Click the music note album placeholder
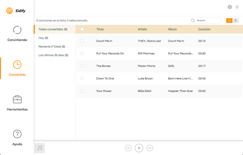 [x=40, y=148]
